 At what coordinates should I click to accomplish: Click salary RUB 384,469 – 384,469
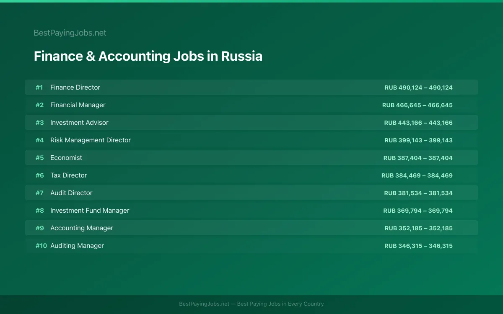pos(417,175)
